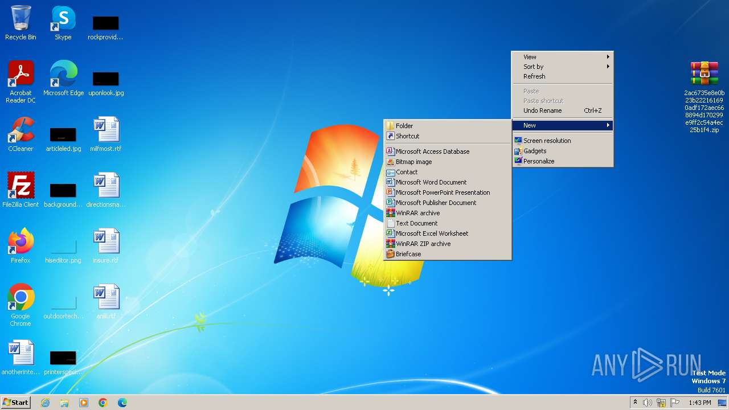Select the Acrobat Reader DC shortcut

(x=21, y=82)
